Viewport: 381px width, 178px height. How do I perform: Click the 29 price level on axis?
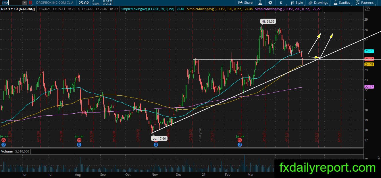point(366,19)
